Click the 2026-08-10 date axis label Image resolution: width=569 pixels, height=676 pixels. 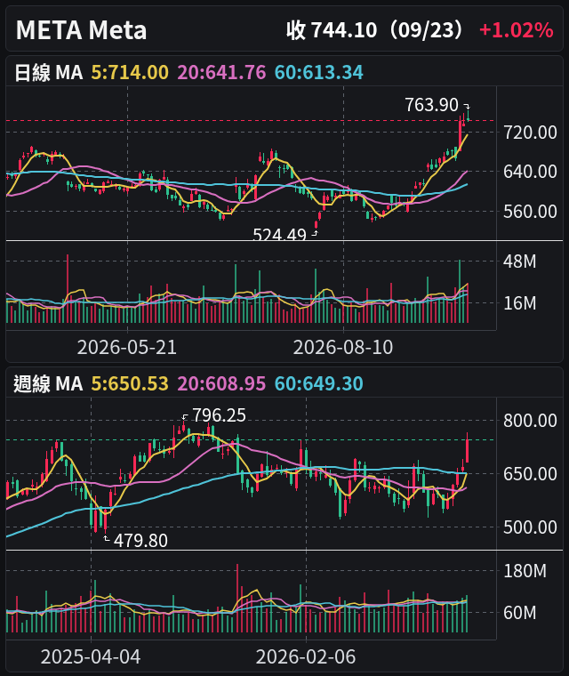coord(343,347)
